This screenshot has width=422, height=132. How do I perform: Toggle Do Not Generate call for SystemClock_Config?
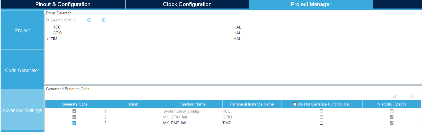[x=322, y=111]
